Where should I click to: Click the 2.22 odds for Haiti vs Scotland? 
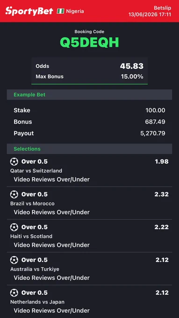pos(162,227)
